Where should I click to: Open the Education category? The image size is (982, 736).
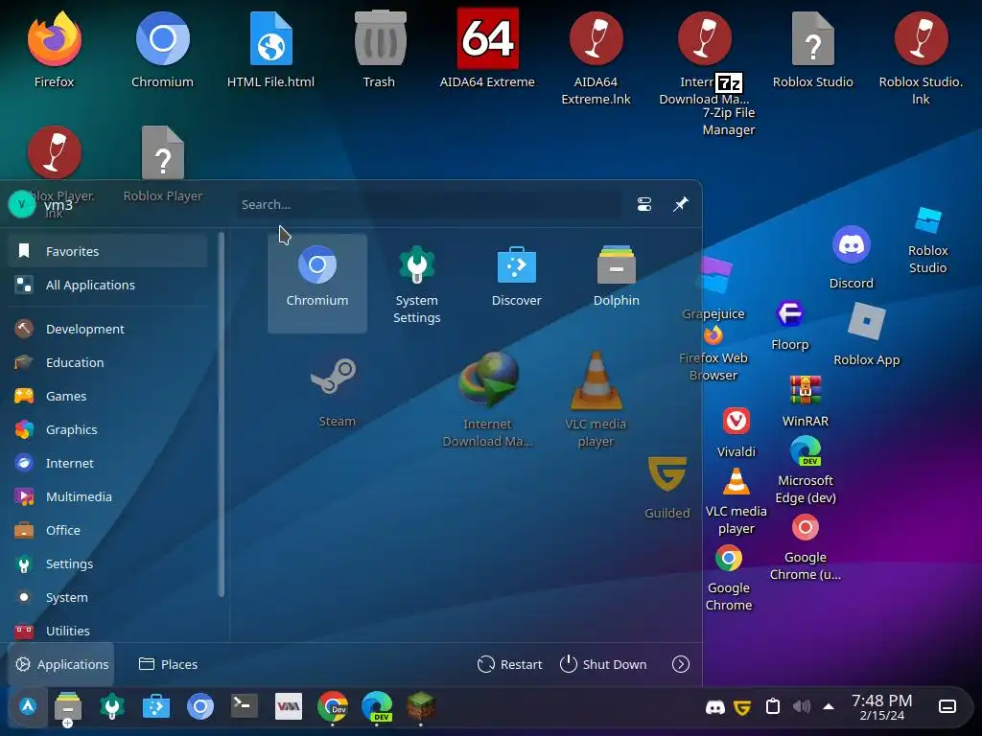107,362
